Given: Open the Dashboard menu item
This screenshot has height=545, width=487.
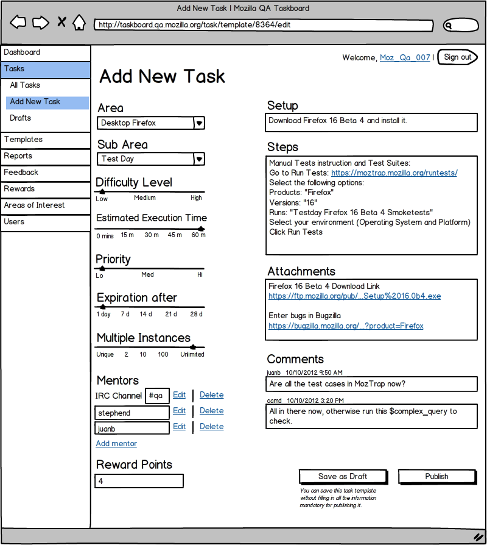Looking at the screenshot, I should (x=46, y=53).
